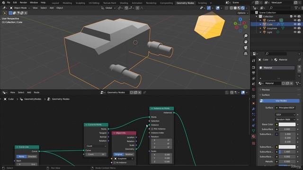The image size is (303, 170).
Task: Expand the Preview panel
Action: coord(260,90)
